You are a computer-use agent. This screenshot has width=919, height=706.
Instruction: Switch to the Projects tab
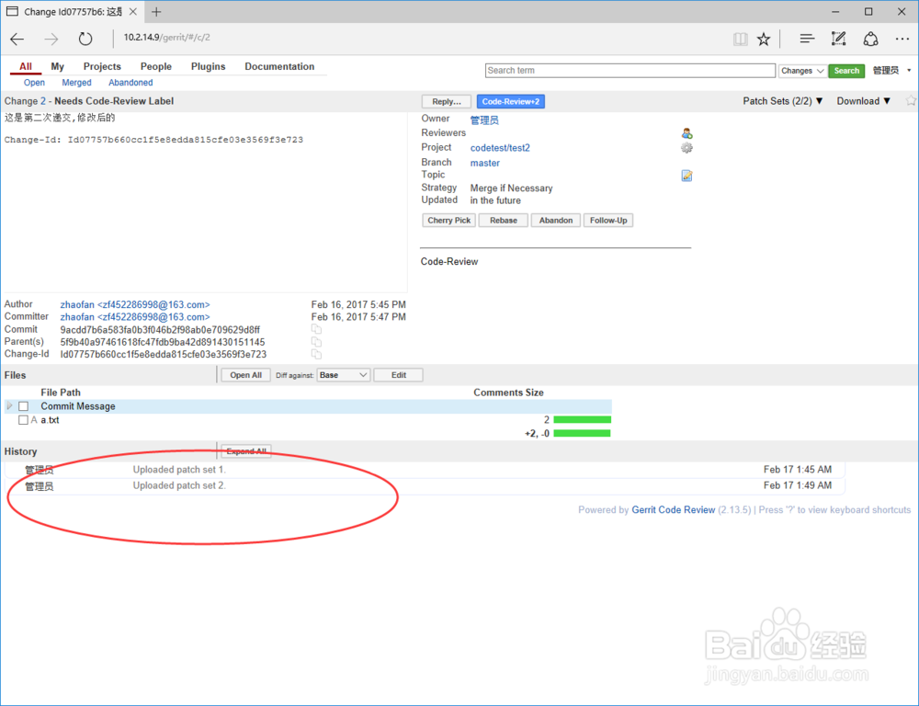tap(102, 65)
